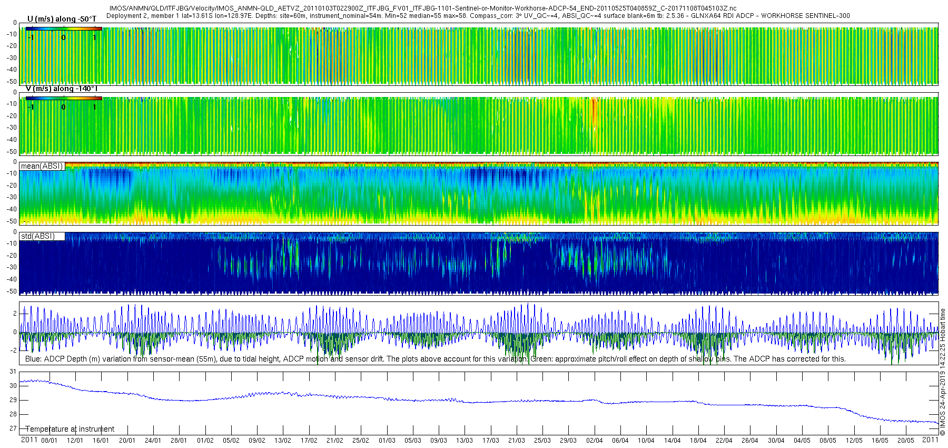Click the 'V (m/s) along -140°T' panel label
The width and height of the screenshot is (948, 448).
pyautogui.click(x=62, y=89)
